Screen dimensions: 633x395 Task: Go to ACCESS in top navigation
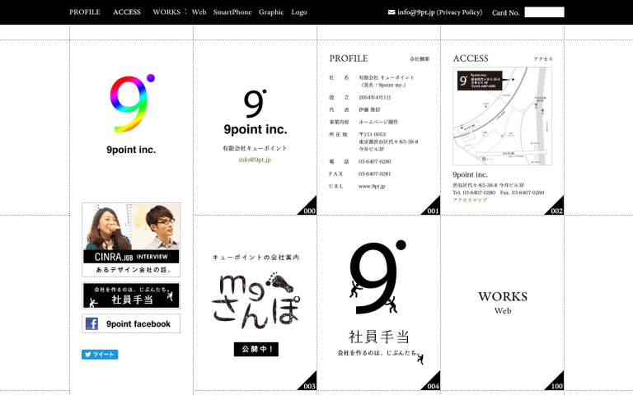coord(127,12)
